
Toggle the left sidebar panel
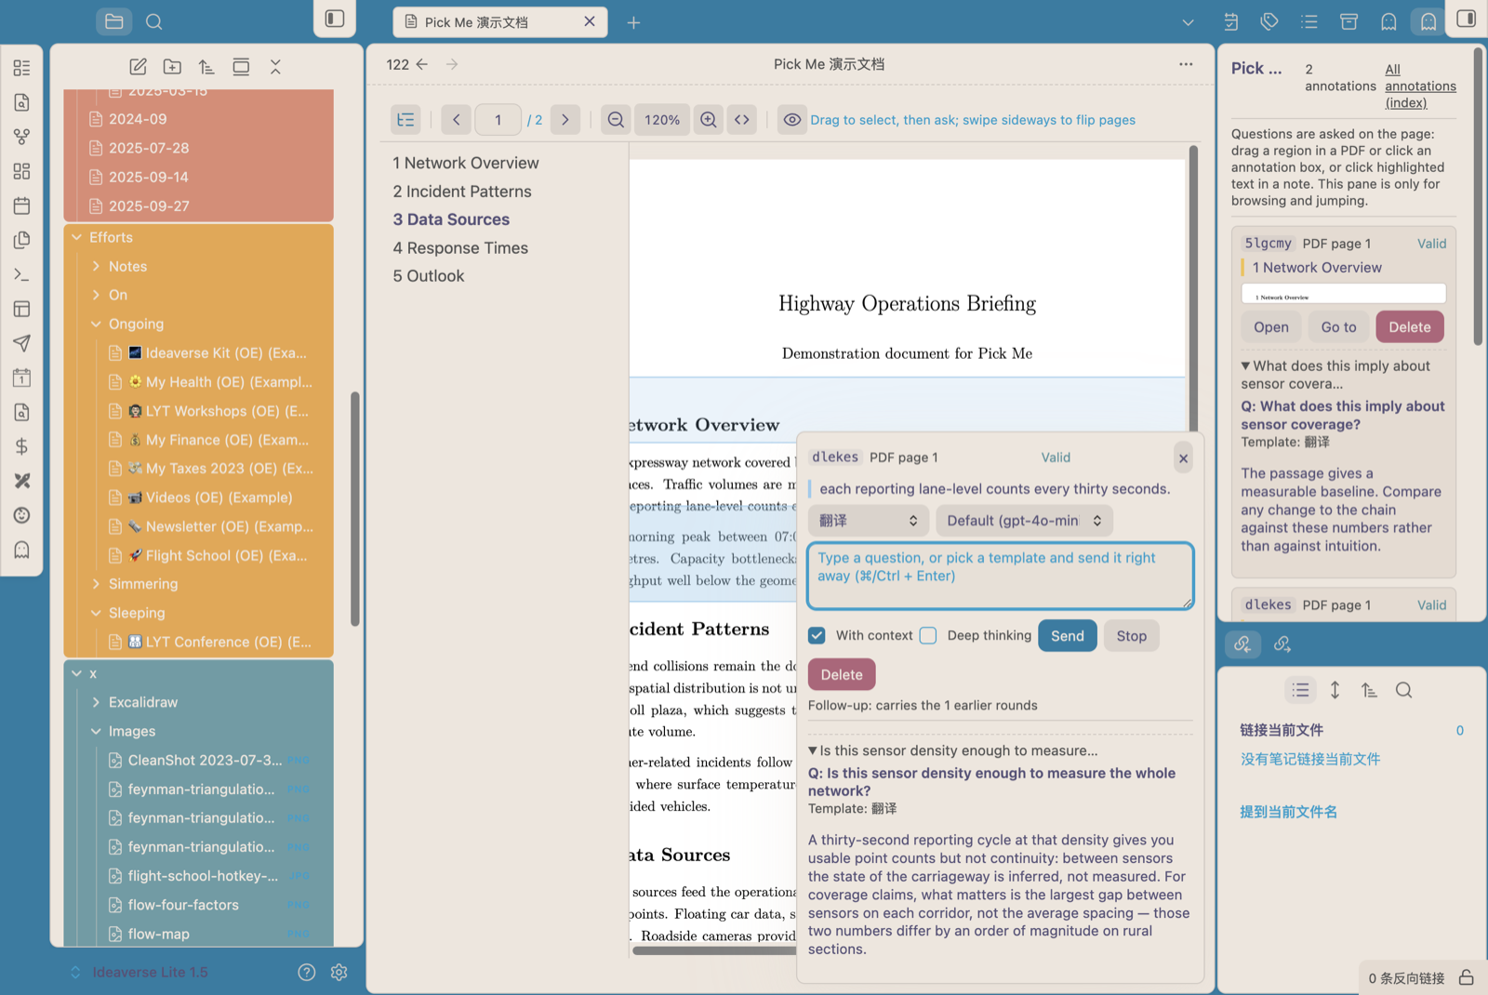(x=335, y=20)
